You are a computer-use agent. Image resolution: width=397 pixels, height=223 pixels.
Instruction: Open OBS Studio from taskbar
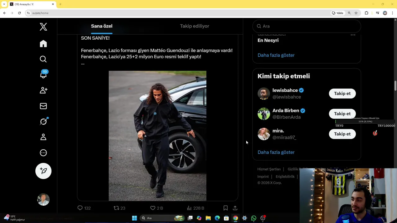(263, 218)
